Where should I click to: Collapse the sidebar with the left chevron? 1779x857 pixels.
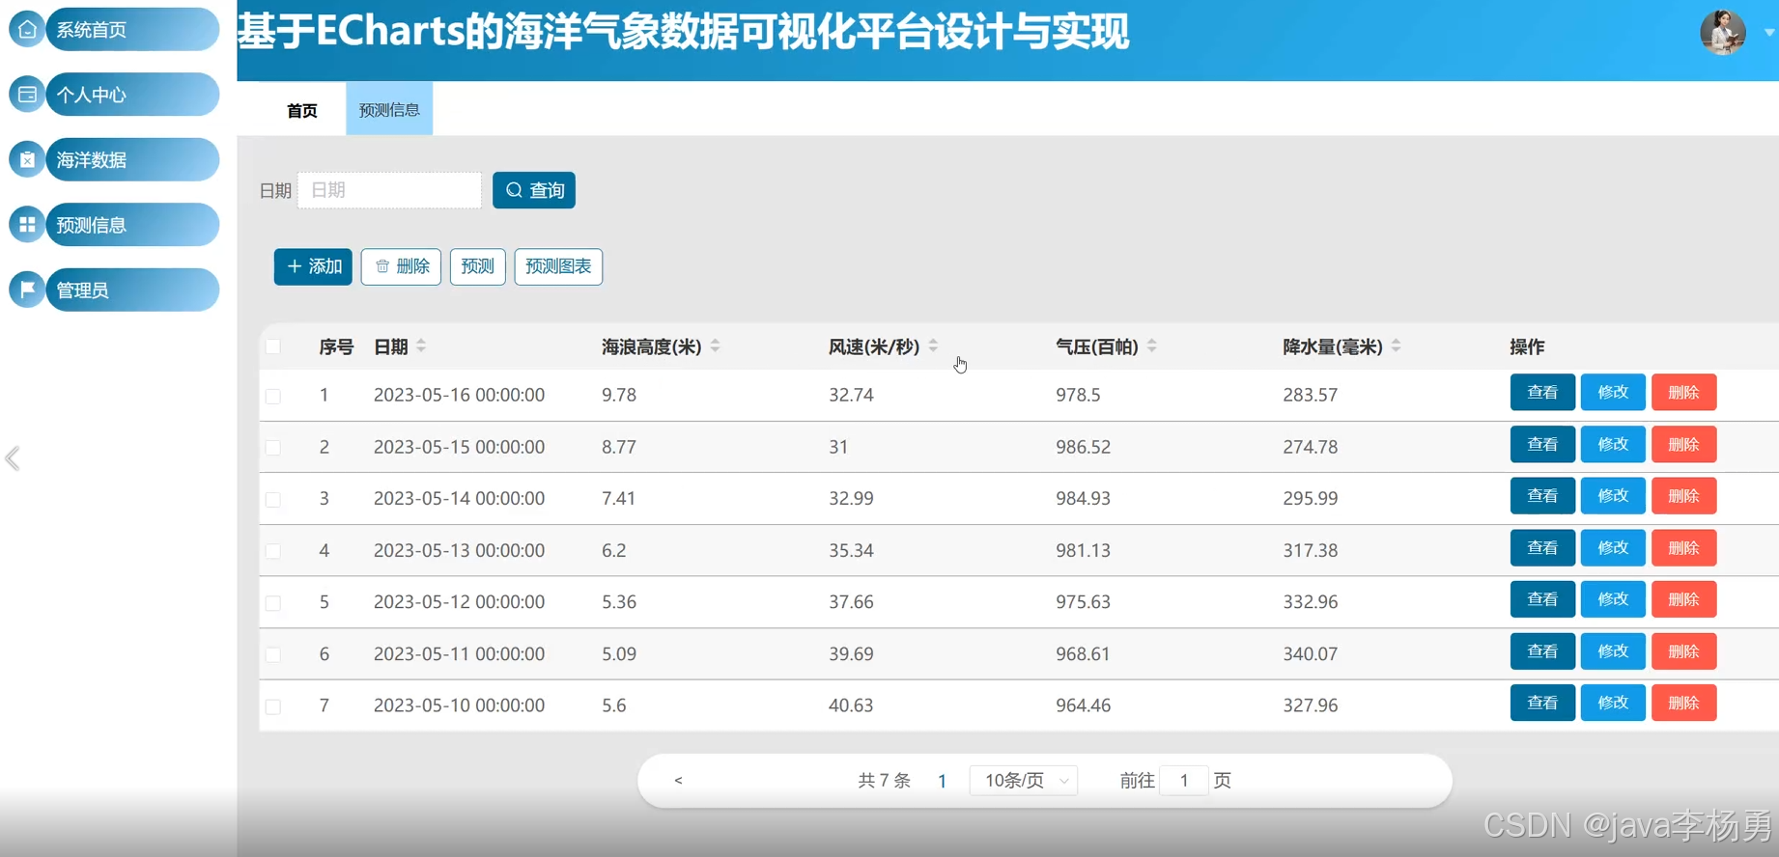(13, 458)
